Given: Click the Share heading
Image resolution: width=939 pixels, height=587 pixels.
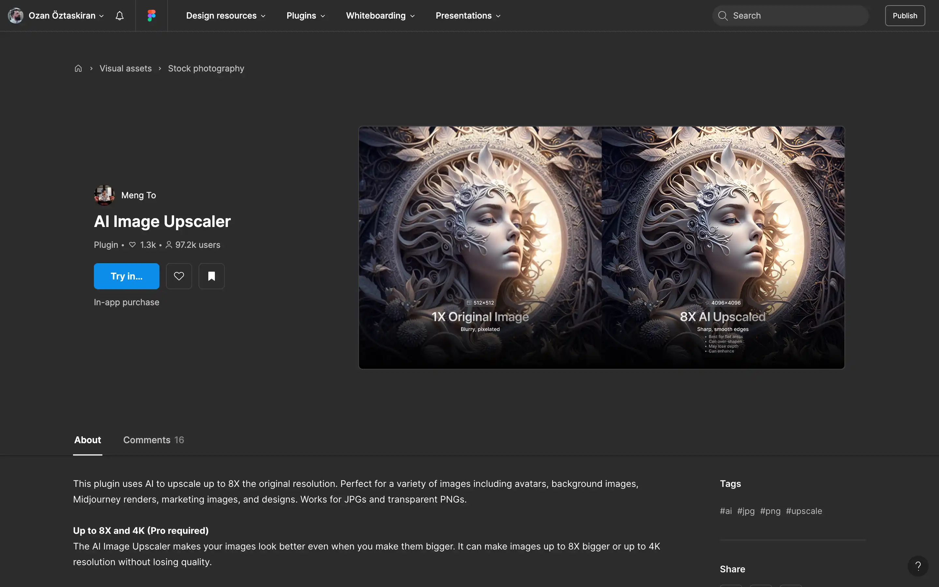Looking at the screenshot, I should click(732, 569).
